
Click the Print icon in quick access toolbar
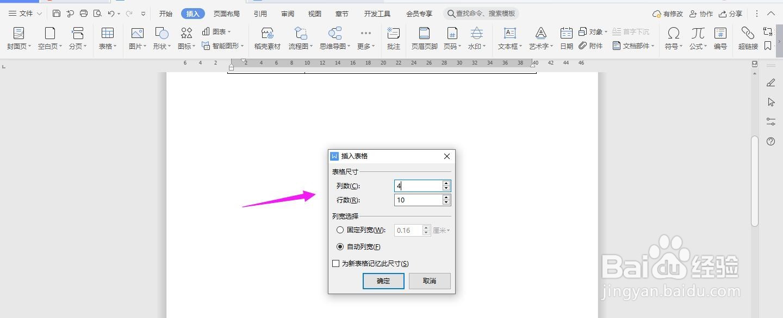[x=84, y=14]
